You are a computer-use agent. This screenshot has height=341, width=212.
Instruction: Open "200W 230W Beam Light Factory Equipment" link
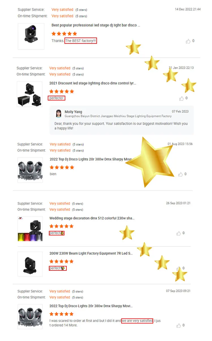click(91, 253)
